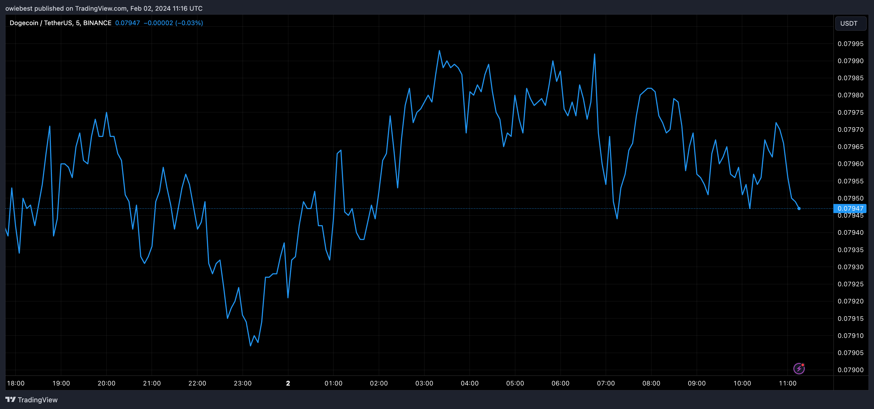Click the 08:00 time axis label
Viewport: 874px width, 409px height.
click(x=651, y=383)
